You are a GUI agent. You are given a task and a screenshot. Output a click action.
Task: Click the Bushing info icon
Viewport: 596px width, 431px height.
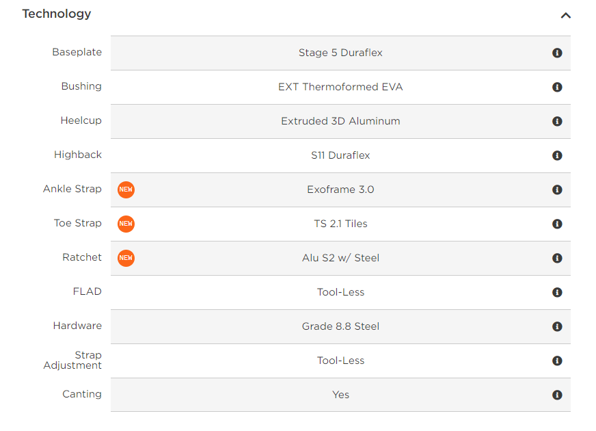(557, 87)
